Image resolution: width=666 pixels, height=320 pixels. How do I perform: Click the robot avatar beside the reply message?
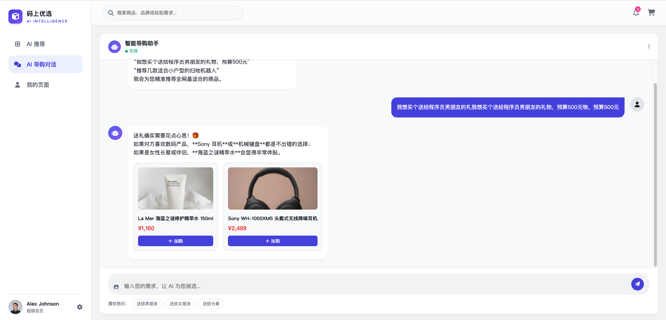(115, 133)
